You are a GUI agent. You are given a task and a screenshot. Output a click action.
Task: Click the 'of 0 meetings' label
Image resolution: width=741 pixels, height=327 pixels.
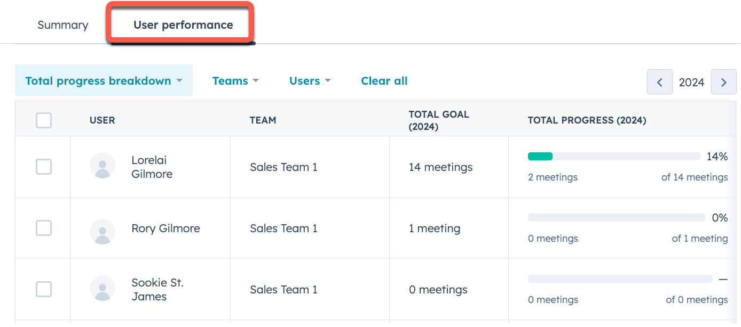coord(697,300)
